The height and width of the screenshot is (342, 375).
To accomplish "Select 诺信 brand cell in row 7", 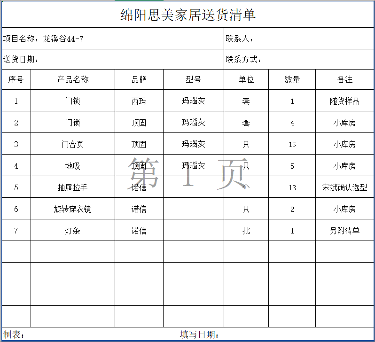I will pyautogui.click(x=139, y=230).
